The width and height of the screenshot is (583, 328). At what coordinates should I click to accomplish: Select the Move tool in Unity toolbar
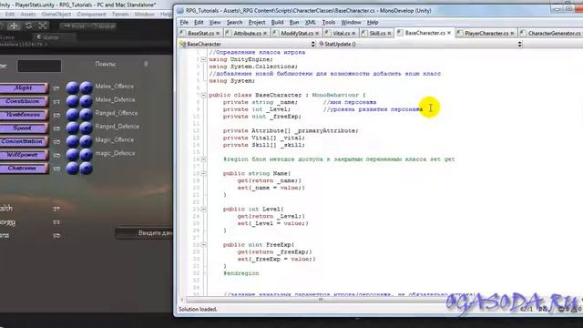[14, 26]
